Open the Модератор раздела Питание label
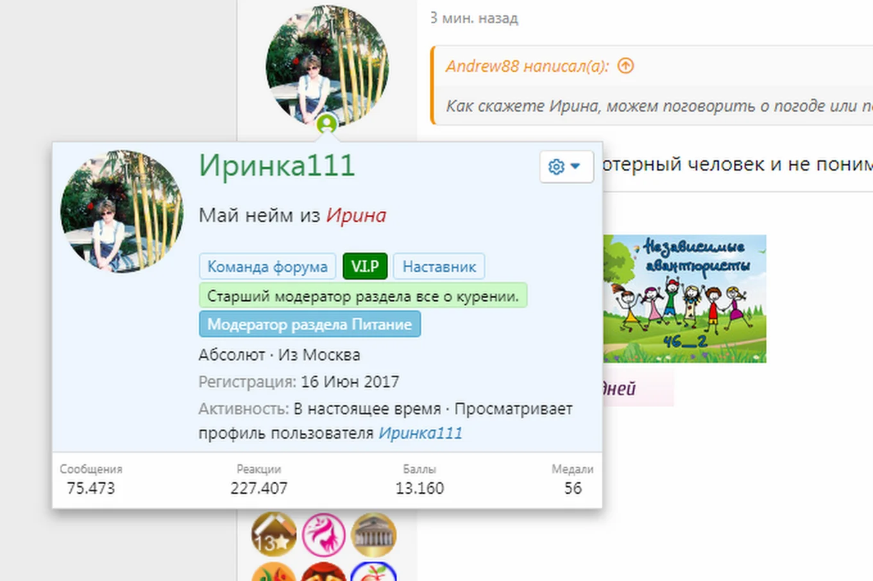The width and height of the screenshot is (873, 581). pyautogui.click(x=309, y=324)
